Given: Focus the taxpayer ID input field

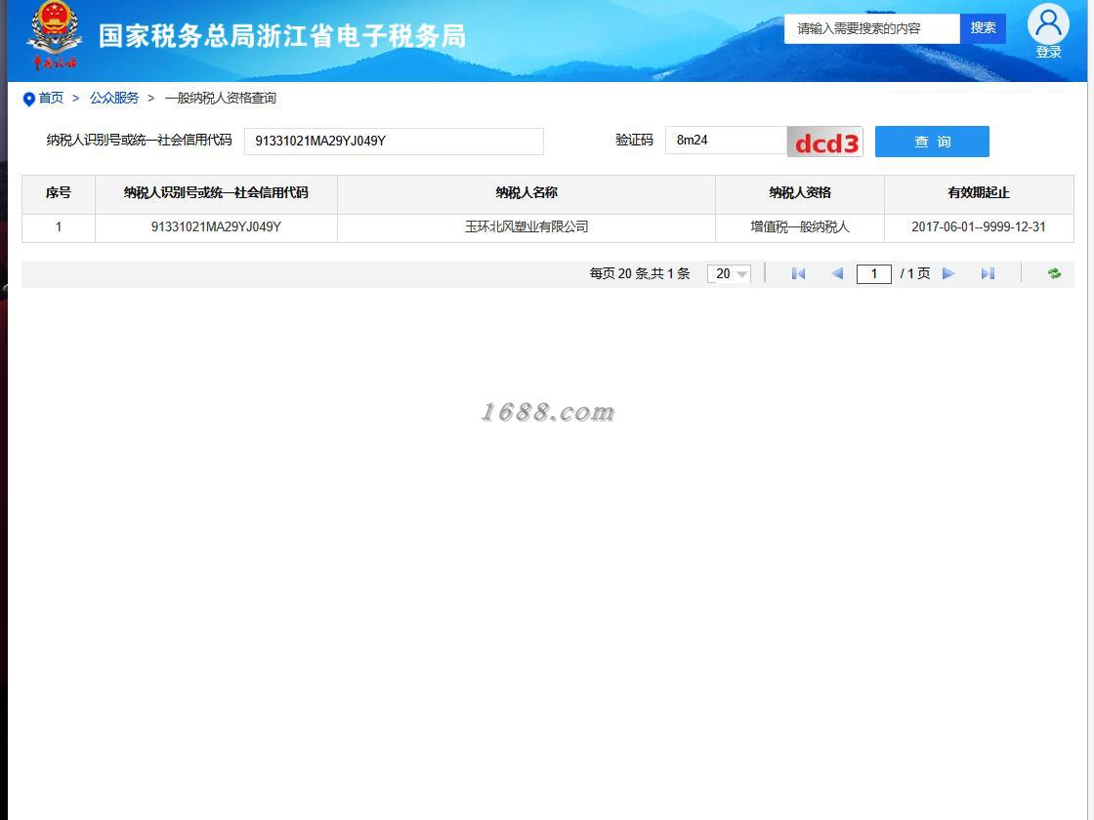Looking at the screenshot, I should click(394, 141).
